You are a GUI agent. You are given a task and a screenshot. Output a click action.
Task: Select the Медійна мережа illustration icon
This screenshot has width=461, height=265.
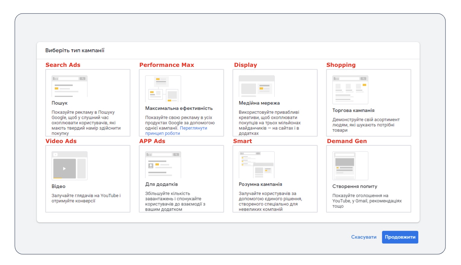pos(257,86)
